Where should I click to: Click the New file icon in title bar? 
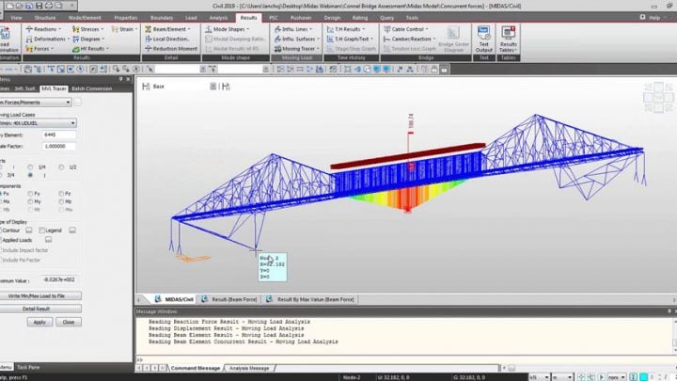tap(9, 6)
